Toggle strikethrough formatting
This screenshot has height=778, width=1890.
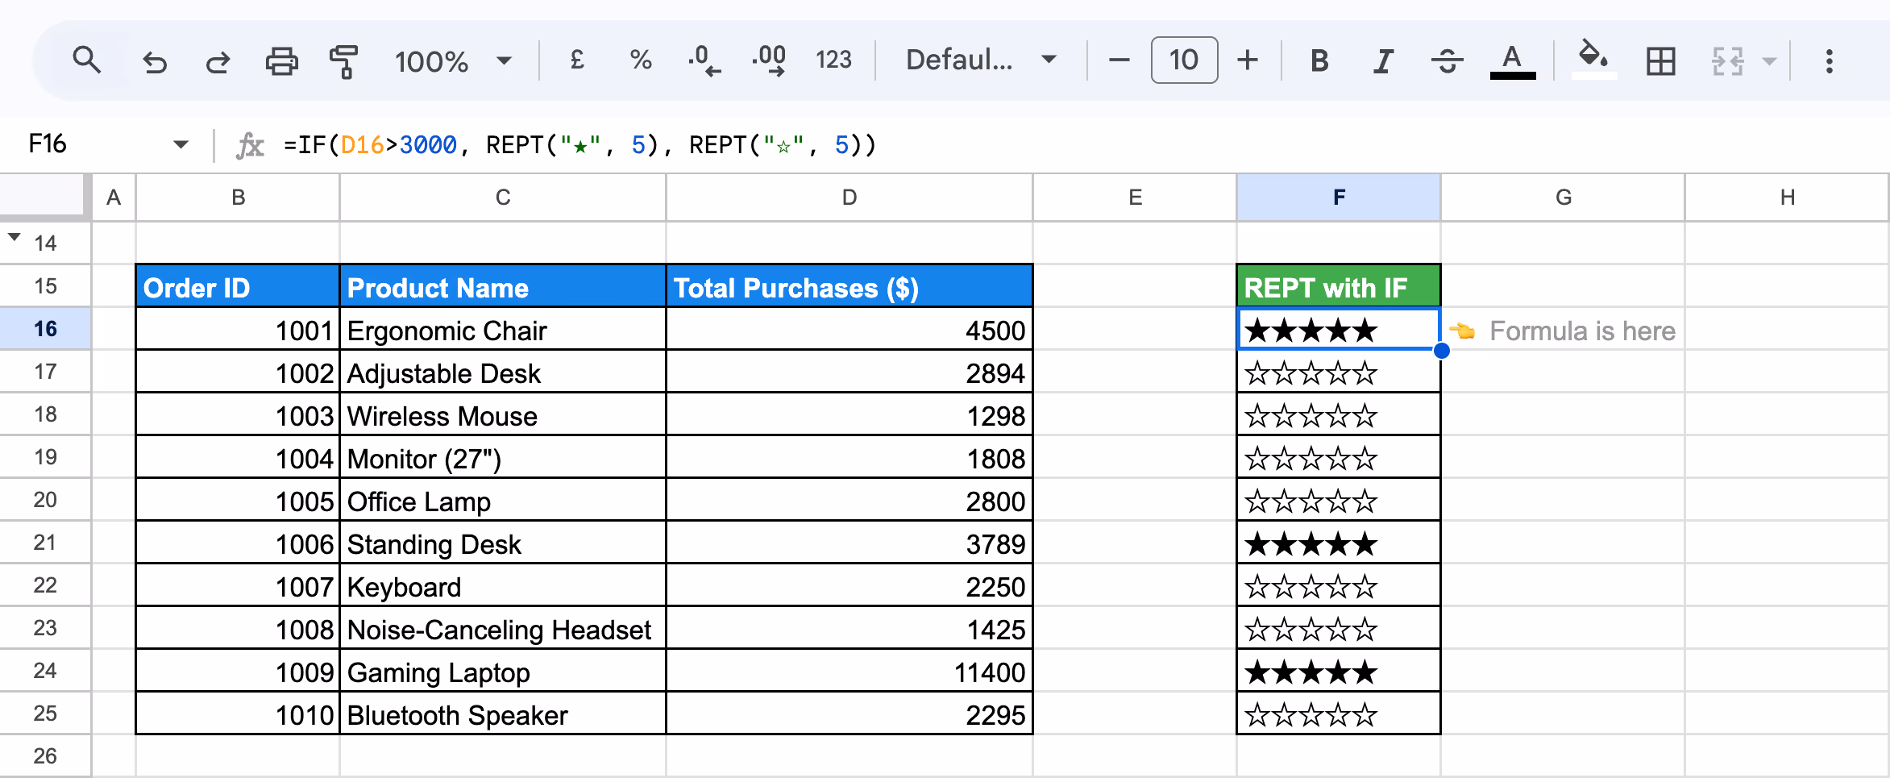[1448, 60]
